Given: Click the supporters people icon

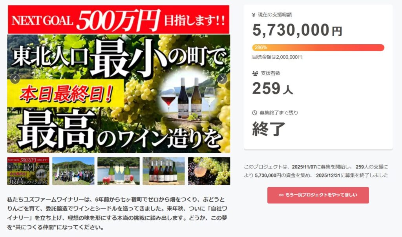Looking at the screenshot, I should pyautogui.click(x=255, y=74).
